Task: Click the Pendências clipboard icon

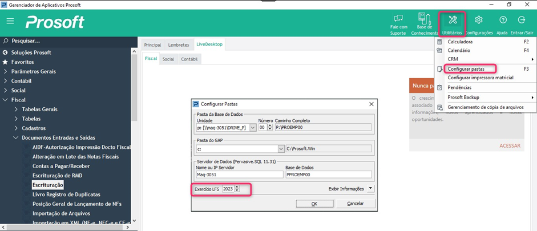Action: [x=440, y=88]
